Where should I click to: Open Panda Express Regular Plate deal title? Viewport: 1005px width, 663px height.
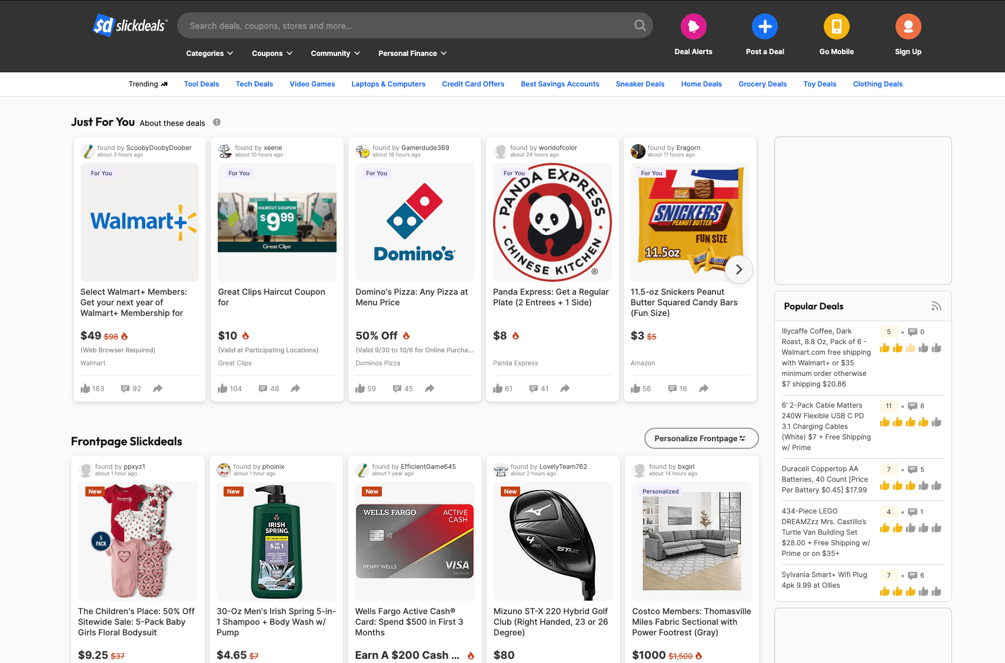[x=551, y=297]
